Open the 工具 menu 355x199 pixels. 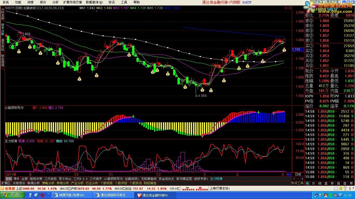pyautogui.click(x=124, y=2)
